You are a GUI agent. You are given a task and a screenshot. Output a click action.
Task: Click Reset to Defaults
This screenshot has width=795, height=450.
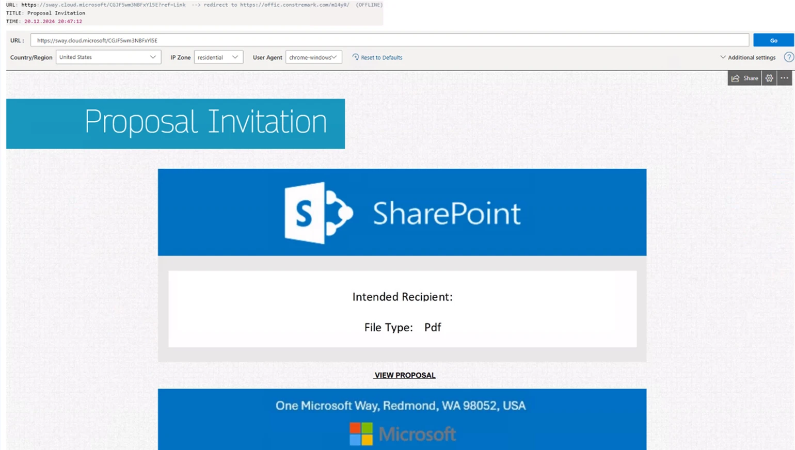click(377, 57)
